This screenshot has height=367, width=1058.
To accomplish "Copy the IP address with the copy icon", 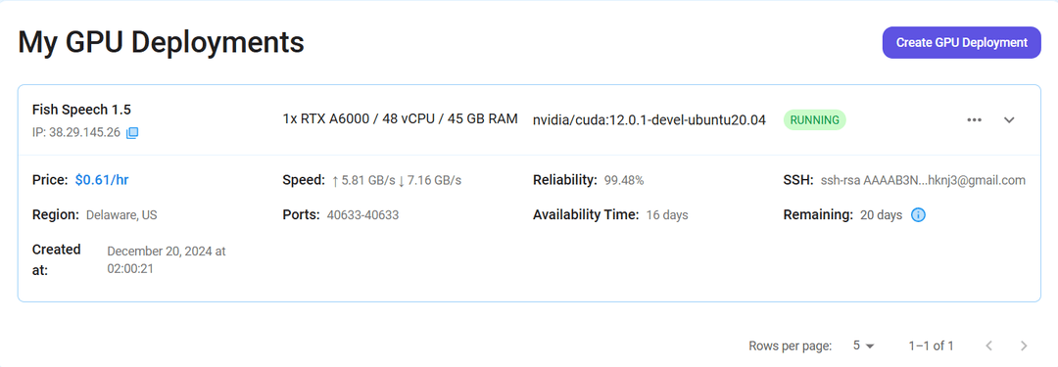I will [132, 132].
